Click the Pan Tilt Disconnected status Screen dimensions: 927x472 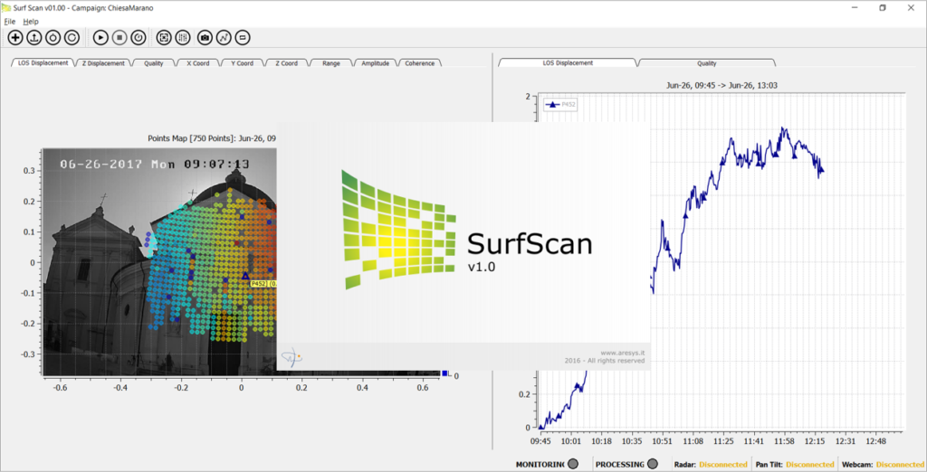pyautogui.click(x=810, y=465)
